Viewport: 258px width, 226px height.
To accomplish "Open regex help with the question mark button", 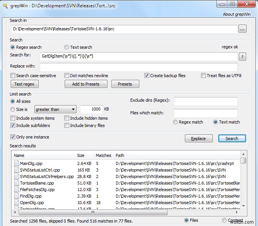I will [x=242, y=57].
